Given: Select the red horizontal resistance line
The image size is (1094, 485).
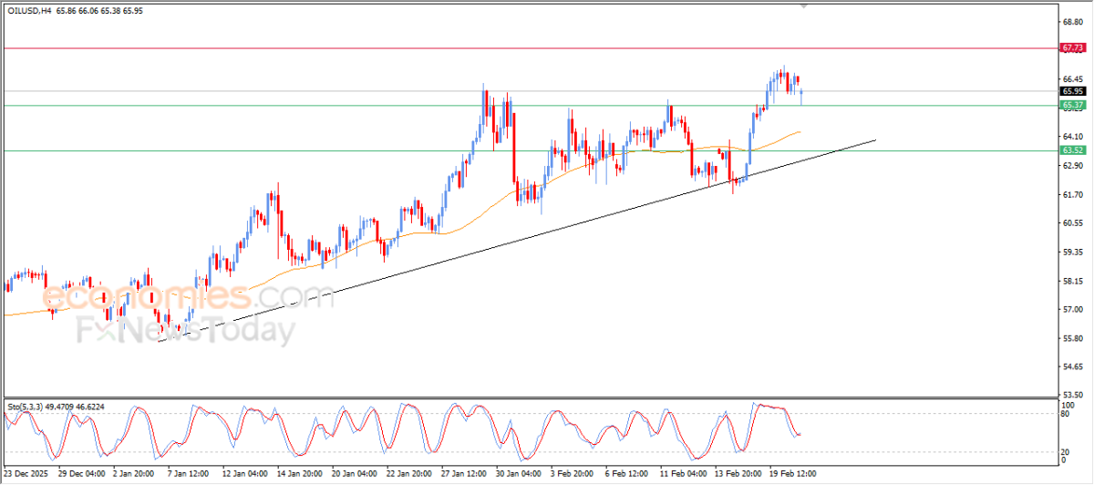Looking at the screenshot, I should tap(530, 47).
